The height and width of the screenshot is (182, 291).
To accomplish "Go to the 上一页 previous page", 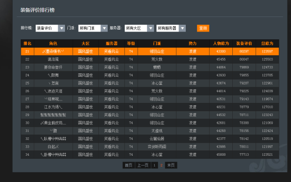I will coord(143,165).
